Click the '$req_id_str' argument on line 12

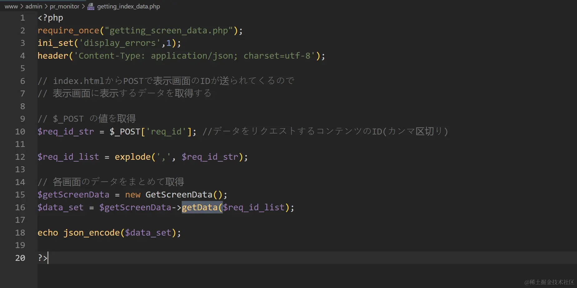pos(210,157)
